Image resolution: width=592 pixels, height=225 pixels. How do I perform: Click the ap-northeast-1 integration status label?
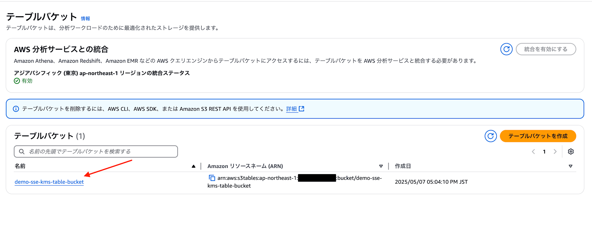point(102,73)
